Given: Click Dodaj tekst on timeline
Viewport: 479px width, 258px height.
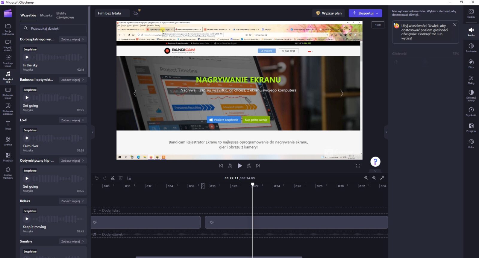Looking at the screenshot, I should coord(109,210).
